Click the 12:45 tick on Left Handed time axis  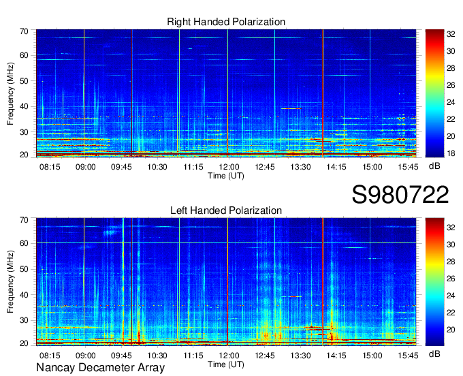[265, 356]
